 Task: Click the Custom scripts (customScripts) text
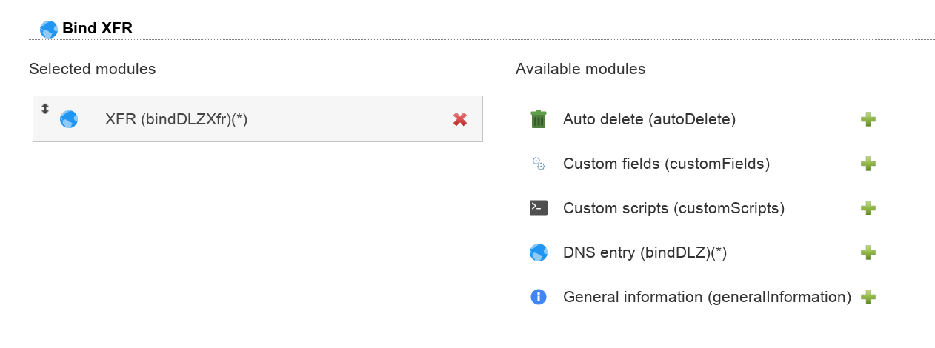(673, 208)
